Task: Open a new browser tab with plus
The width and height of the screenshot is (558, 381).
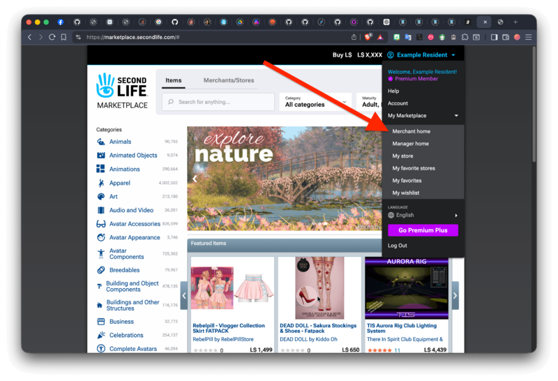Action: (x=515, y=22)
